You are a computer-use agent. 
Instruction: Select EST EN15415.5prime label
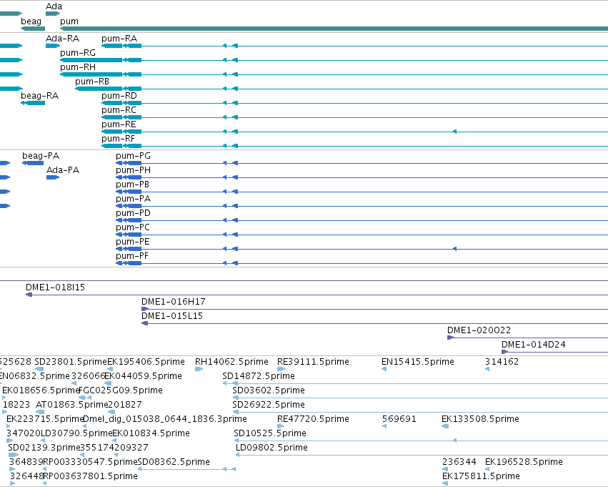coord(418,362)
